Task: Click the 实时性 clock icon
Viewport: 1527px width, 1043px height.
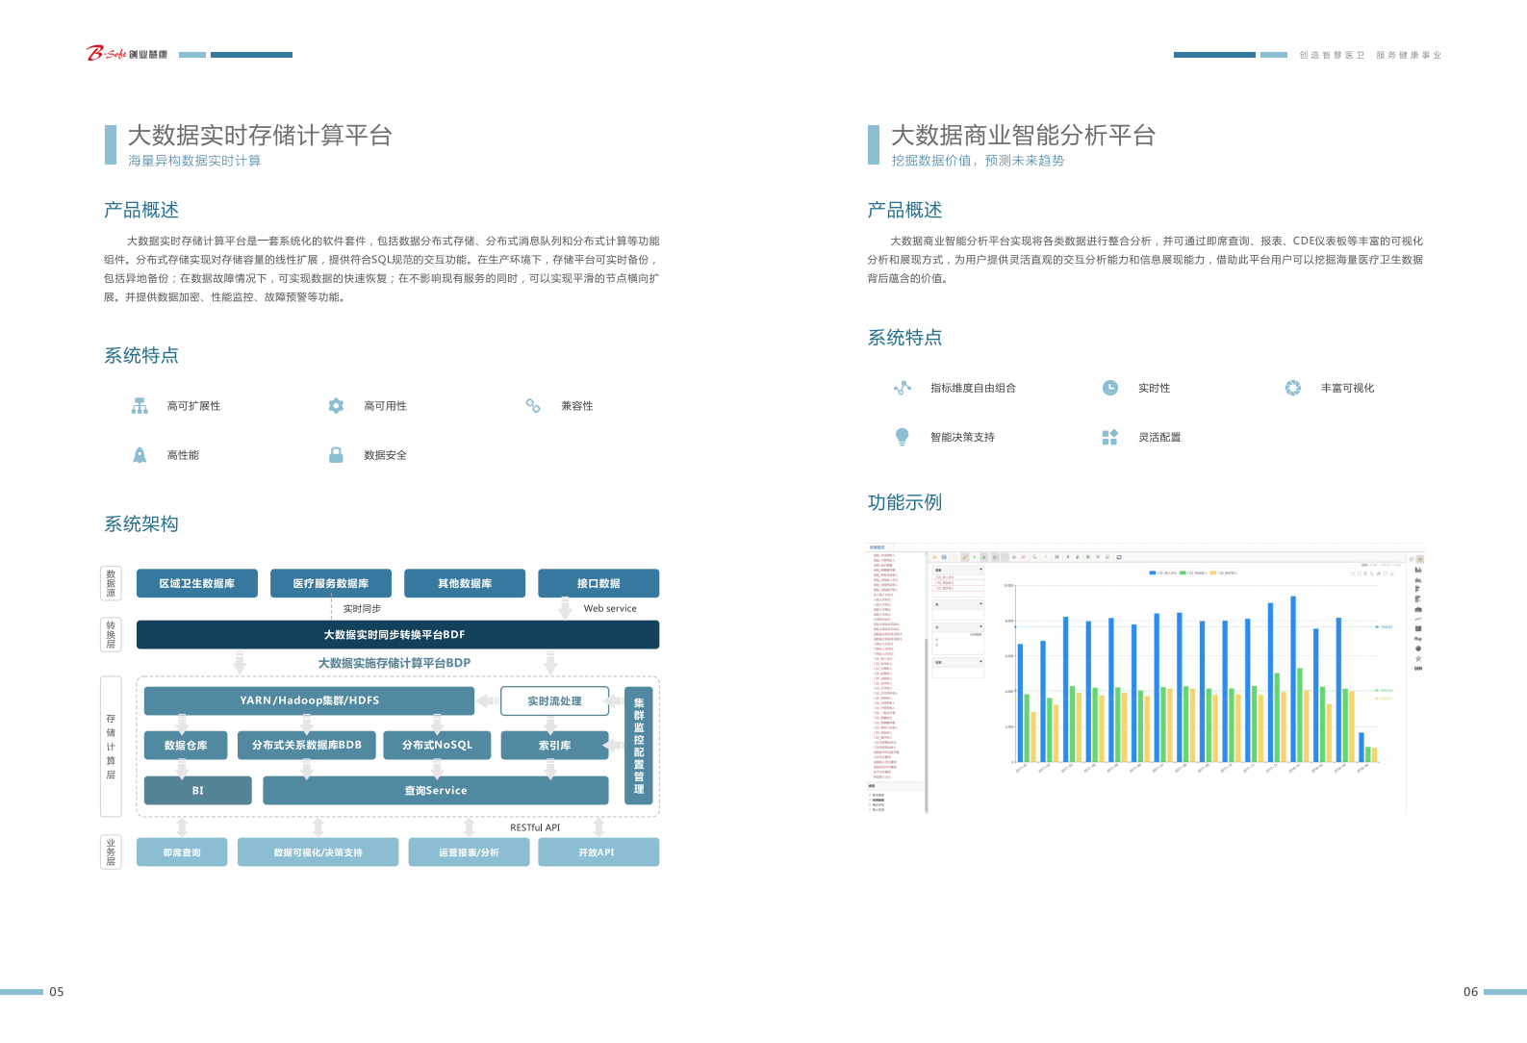Action: pyautogui.click(x=1110, y=388)
